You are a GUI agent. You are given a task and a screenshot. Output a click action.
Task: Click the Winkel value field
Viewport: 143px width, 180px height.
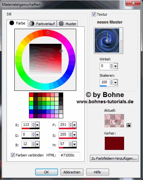[105, 66]
